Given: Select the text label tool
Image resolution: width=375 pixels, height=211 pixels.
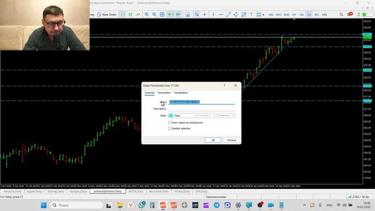Looking at the screenshot, I should pos(251,15).
